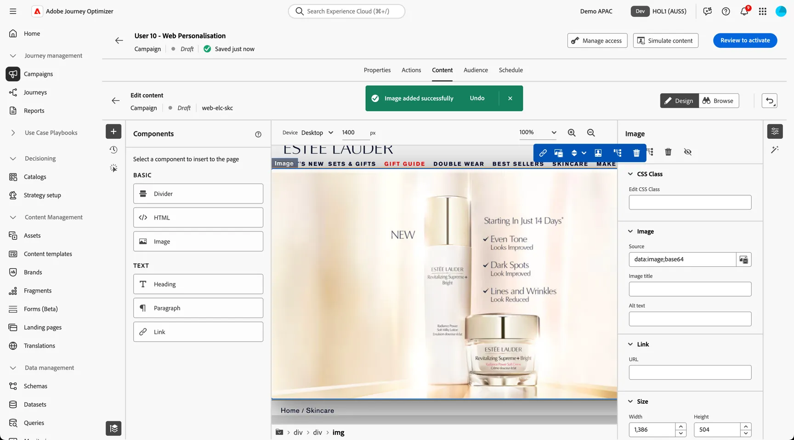
Task: Click the link icon in the floating image toolbar
Action: pyautogui.click(x=543, y=153)
